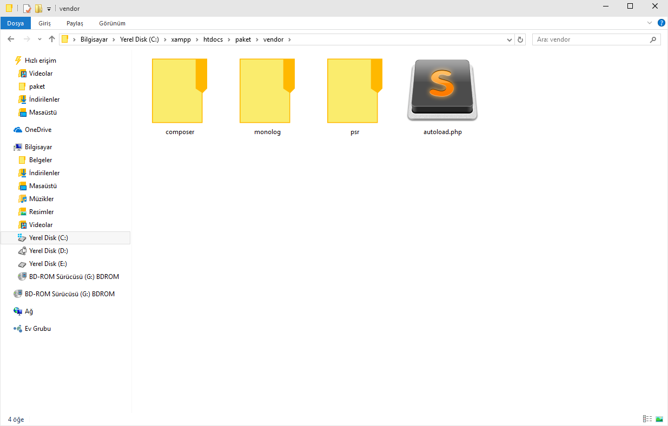Open the Help question mark icon
Image resolution: width=668 pixels, height=426 pixels.
pos(661,23)
